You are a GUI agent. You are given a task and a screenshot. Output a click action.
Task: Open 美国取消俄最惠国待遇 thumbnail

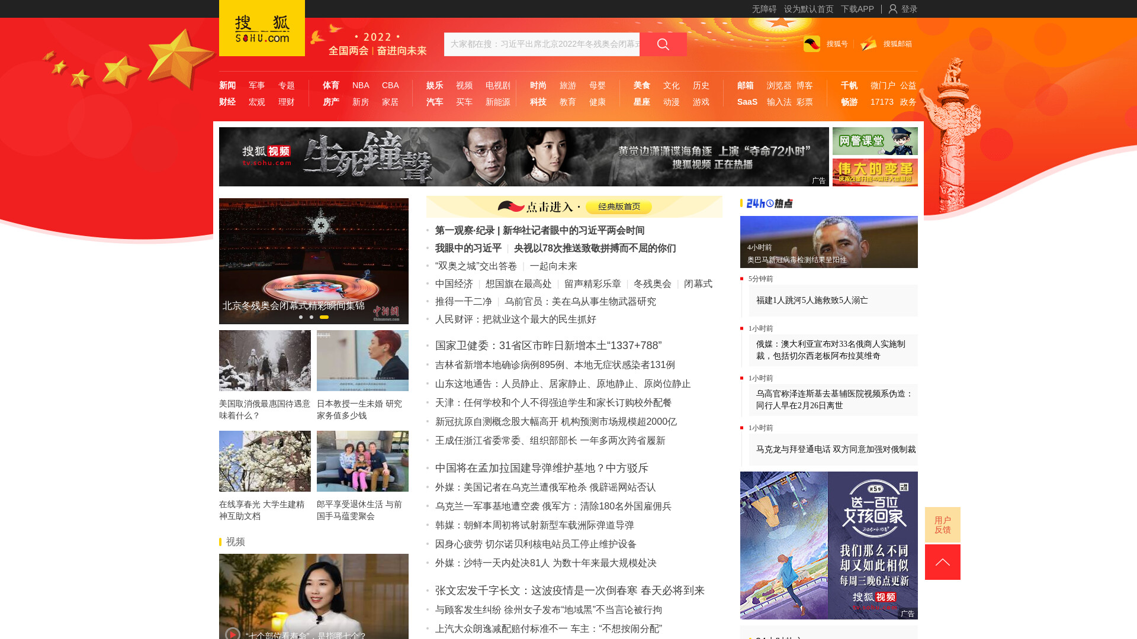pos(265,360)
